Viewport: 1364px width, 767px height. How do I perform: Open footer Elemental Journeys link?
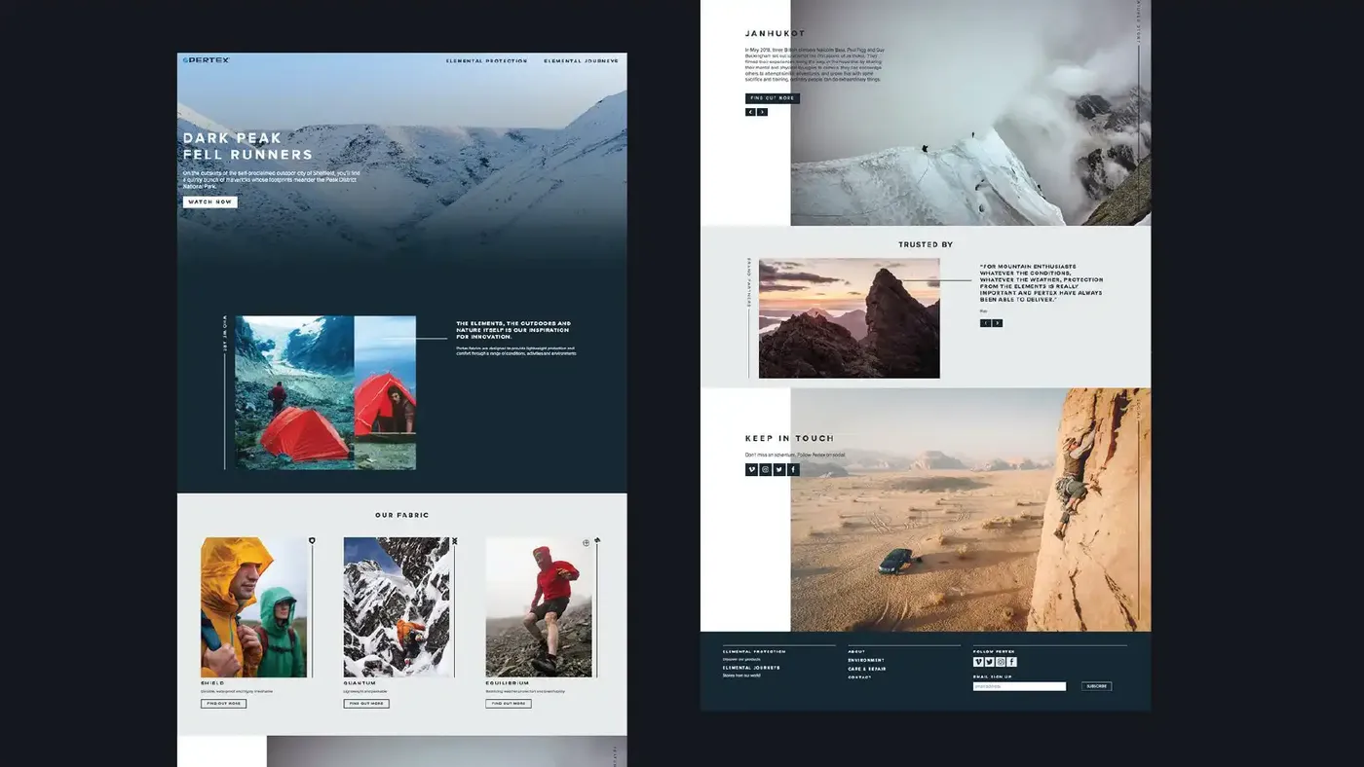point(751,668)
